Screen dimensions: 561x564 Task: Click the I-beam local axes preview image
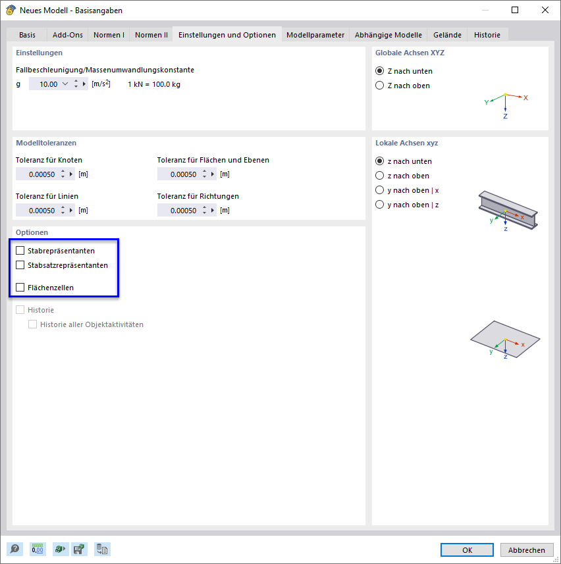pos(508,211)
